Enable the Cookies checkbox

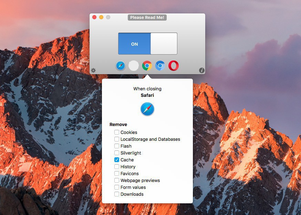click(x=117, y=132)
